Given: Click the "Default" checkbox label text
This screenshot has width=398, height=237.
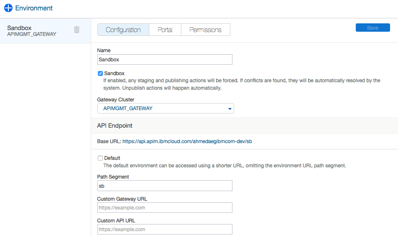Looking at the screenshot, I should (112, 158).
